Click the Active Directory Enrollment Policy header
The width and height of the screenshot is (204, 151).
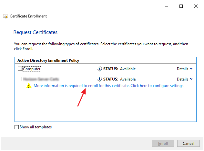point(48,60)
